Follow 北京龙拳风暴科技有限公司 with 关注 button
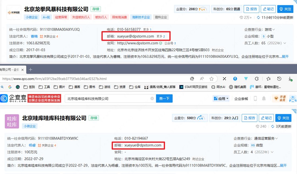 285,9
